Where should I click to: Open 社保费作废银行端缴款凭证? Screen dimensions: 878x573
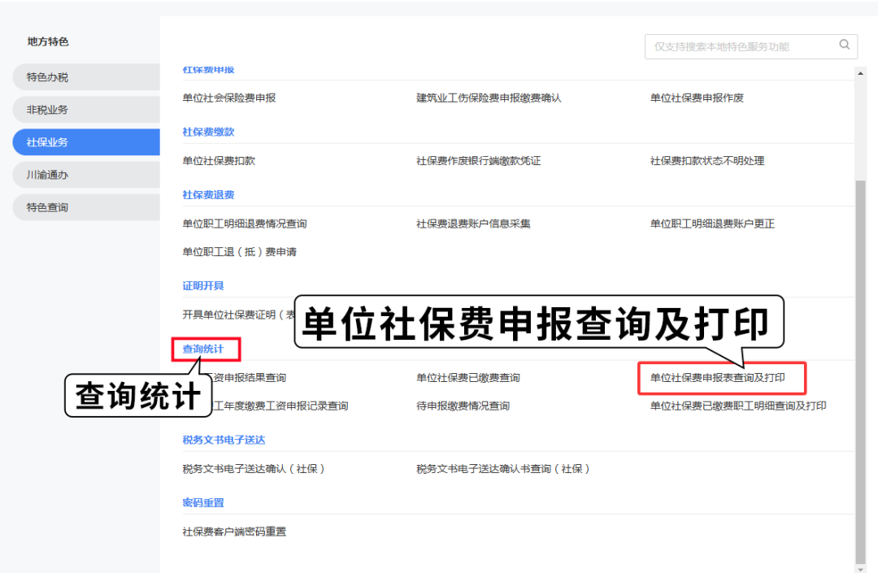[x=478, y=161]
